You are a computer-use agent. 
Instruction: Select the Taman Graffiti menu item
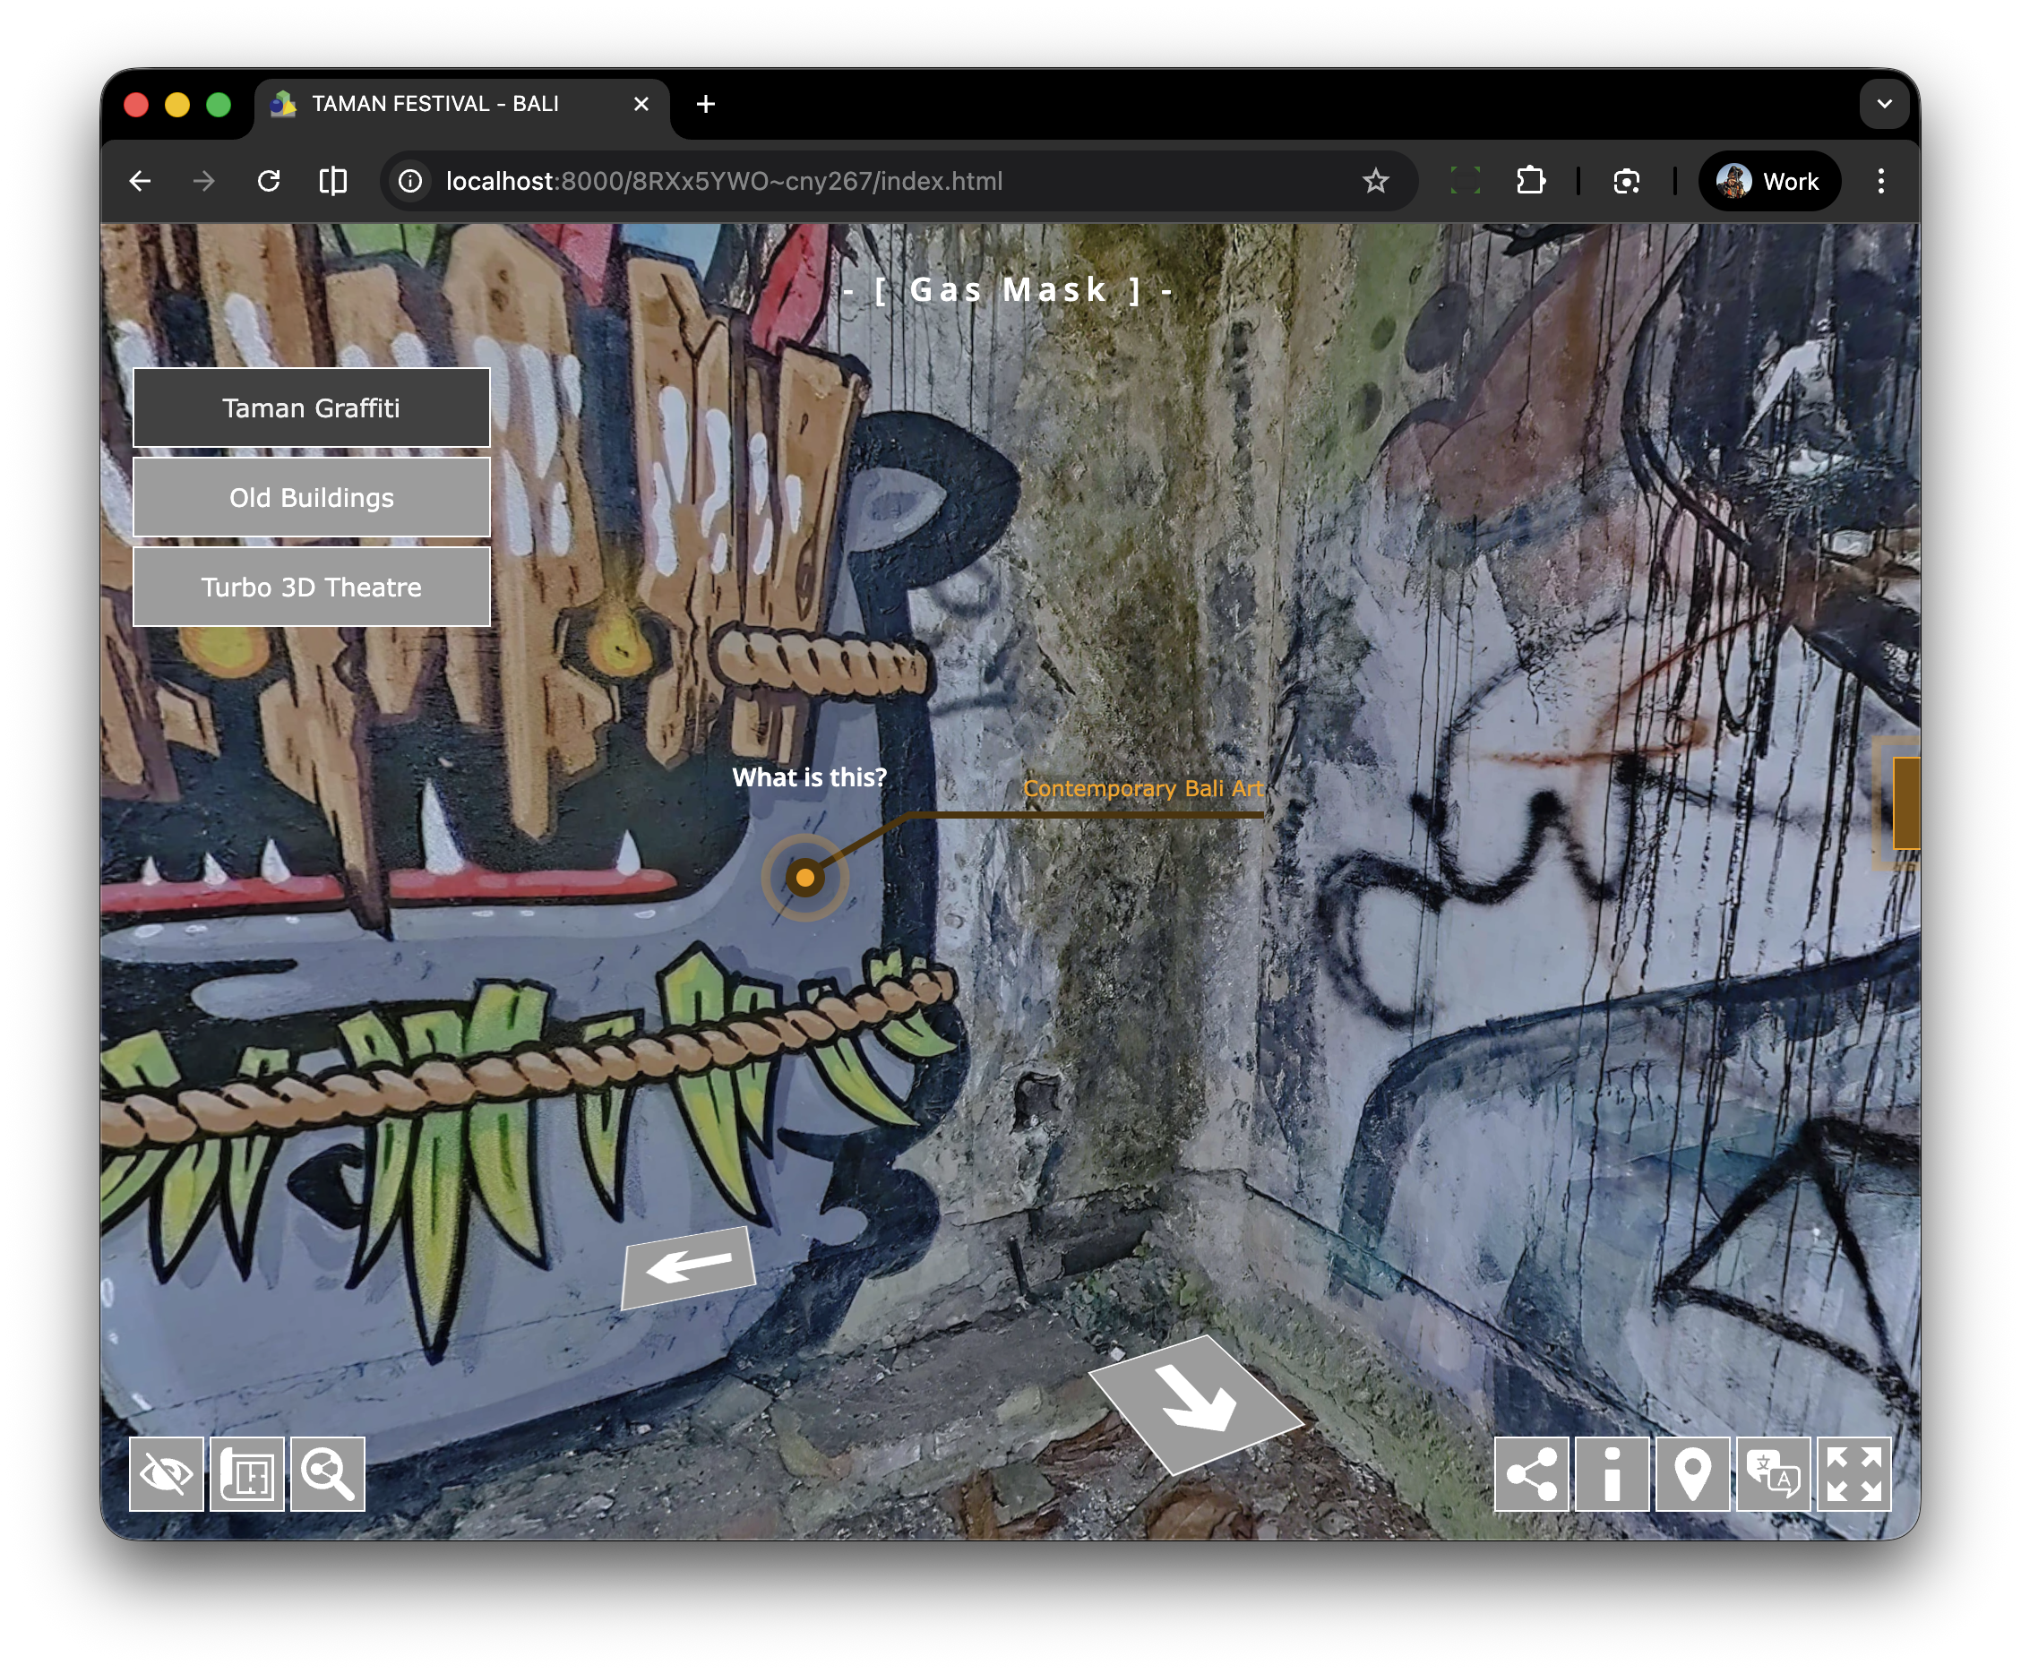click(x=311, y=408)
